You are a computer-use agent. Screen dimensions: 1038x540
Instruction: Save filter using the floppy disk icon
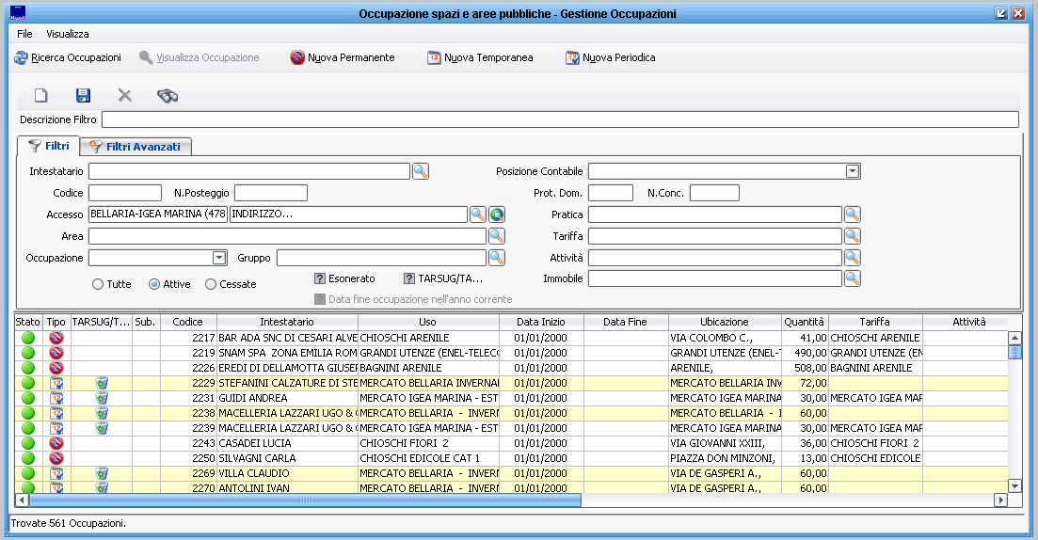[83, 95]
